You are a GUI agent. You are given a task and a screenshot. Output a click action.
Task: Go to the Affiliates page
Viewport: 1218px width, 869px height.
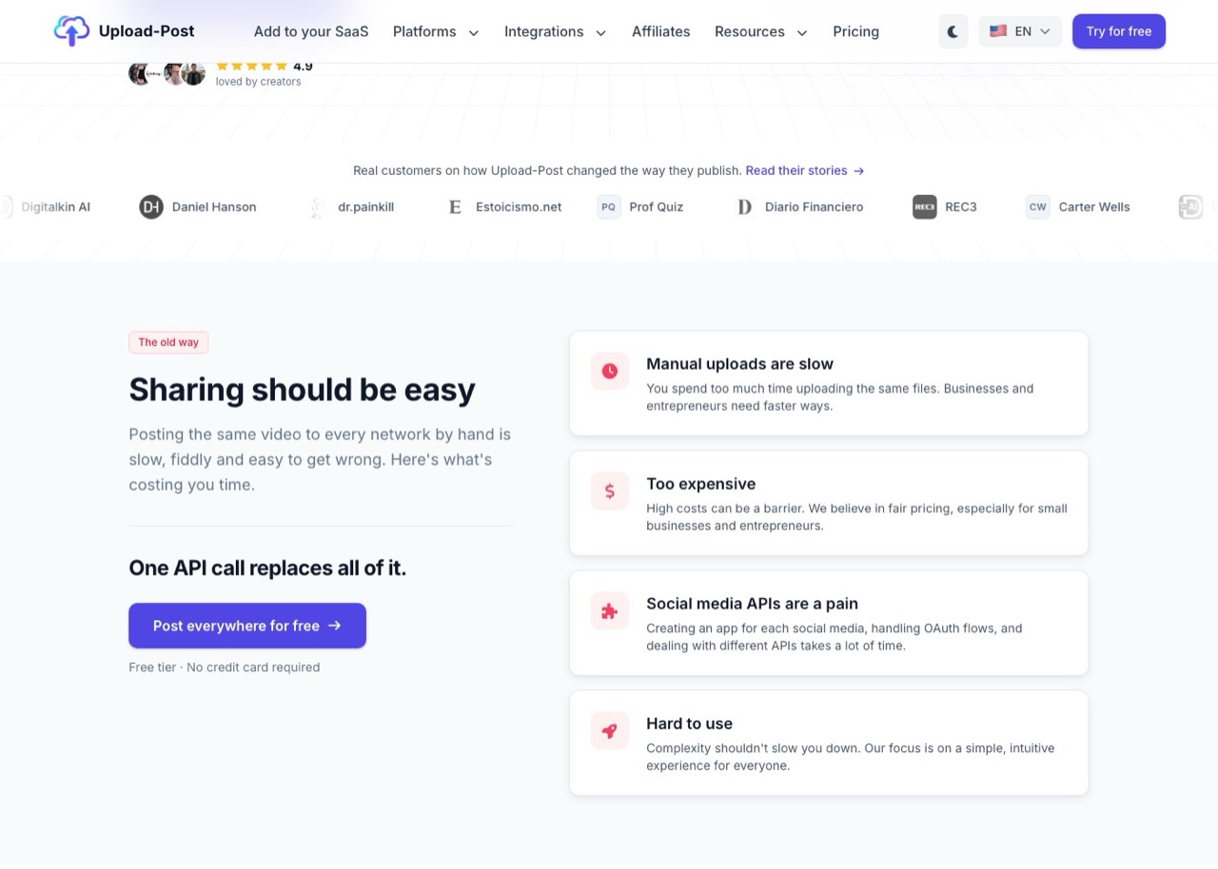pyautogui.click(x=661, y=31)
